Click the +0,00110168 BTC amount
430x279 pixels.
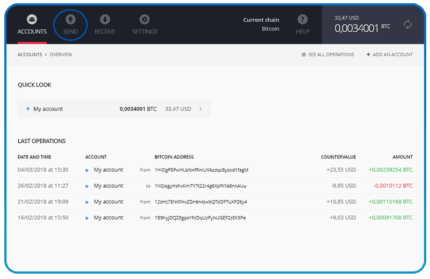(391, 202)
